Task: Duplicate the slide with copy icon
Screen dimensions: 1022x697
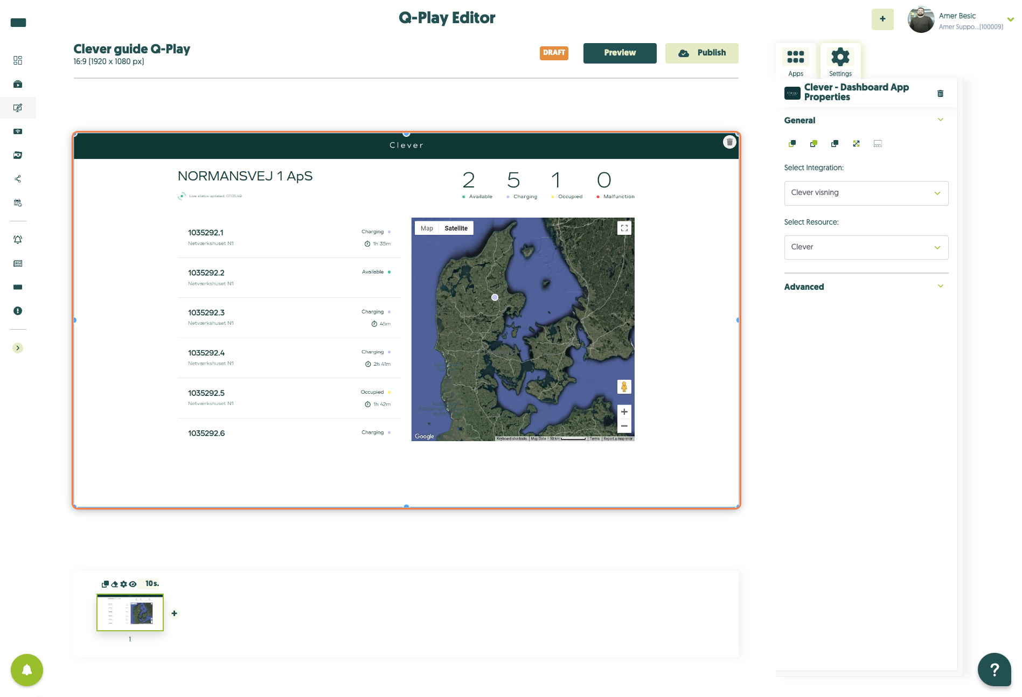Action: (x=105, y=584)
